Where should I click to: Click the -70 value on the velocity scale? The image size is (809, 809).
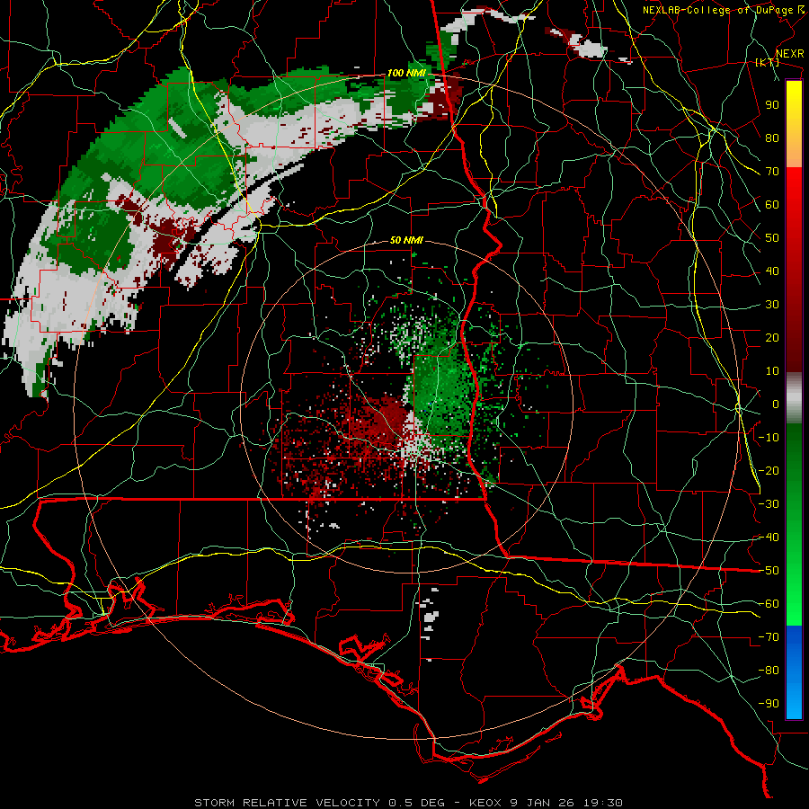point(769,637)
